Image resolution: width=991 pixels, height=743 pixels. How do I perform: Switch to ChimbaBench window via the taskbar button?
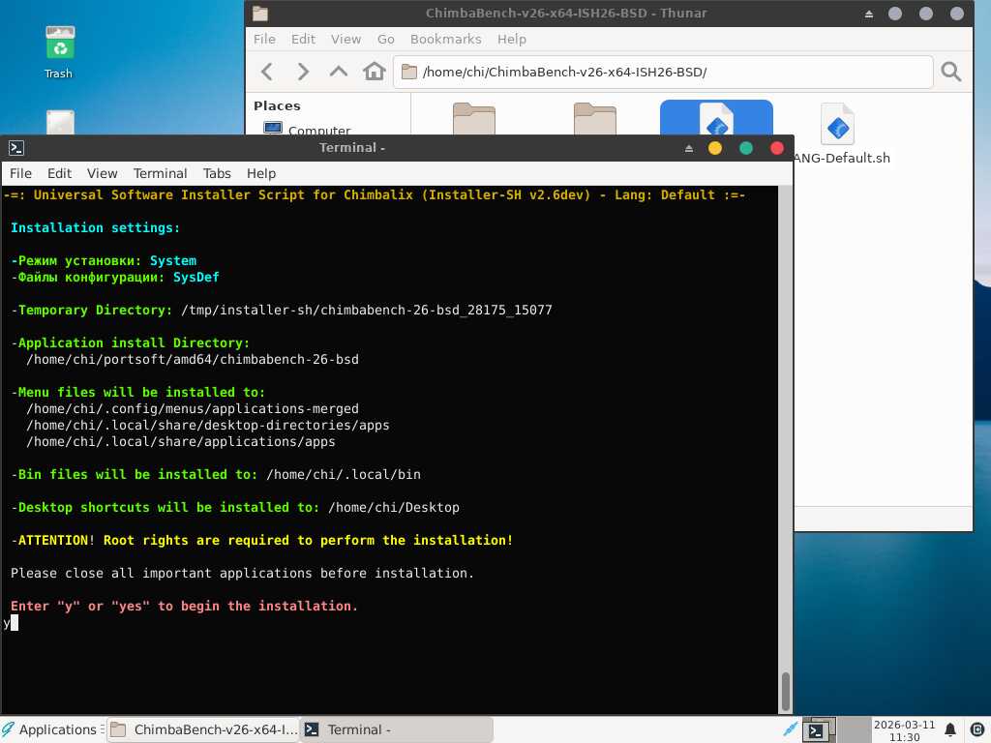(x=203, y=729)
